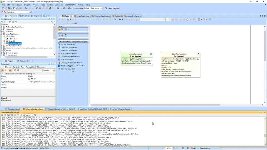The image size is (267, 150).
Task: Open the Perspective dropdown DoDAF 2.0 Architect
Action: (93, 8)
